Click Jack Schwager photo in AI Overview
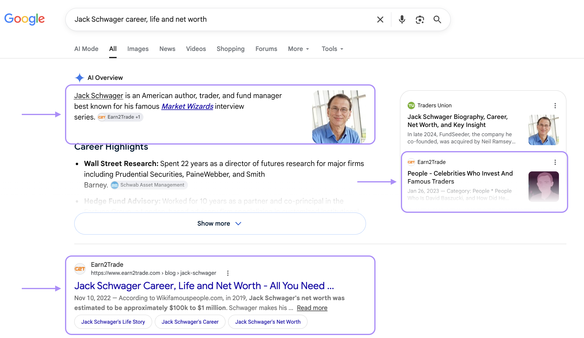The image size is (584, 338). coord(339,117)
